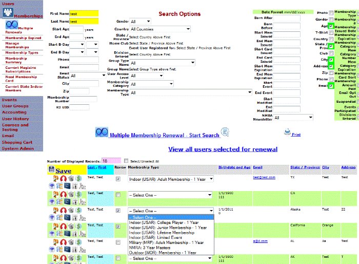This screenshot has height=264, width=359.
Task: Click the Memberships icon in the sidebar
Action: tap(8, 12)
